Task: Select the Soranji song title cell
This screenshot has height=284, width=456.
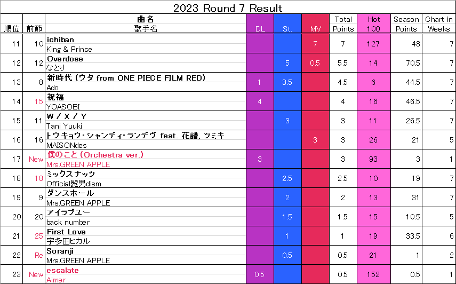Action: click(146, 251)
